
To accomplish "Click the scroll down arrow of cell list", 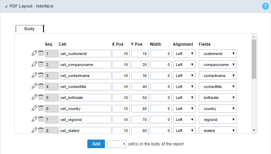I will tap(254, 130).
